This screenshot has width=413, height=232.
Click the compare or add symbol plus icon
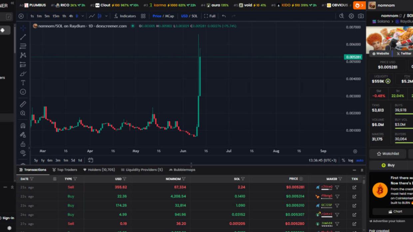(x=21, y=16)
